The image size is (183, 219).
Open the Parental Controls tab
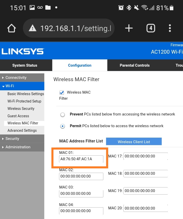coord(135,65)
